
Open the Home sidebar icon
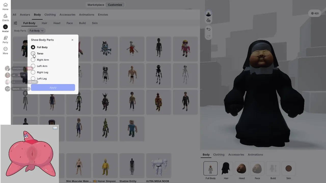[x=5, y=7]
